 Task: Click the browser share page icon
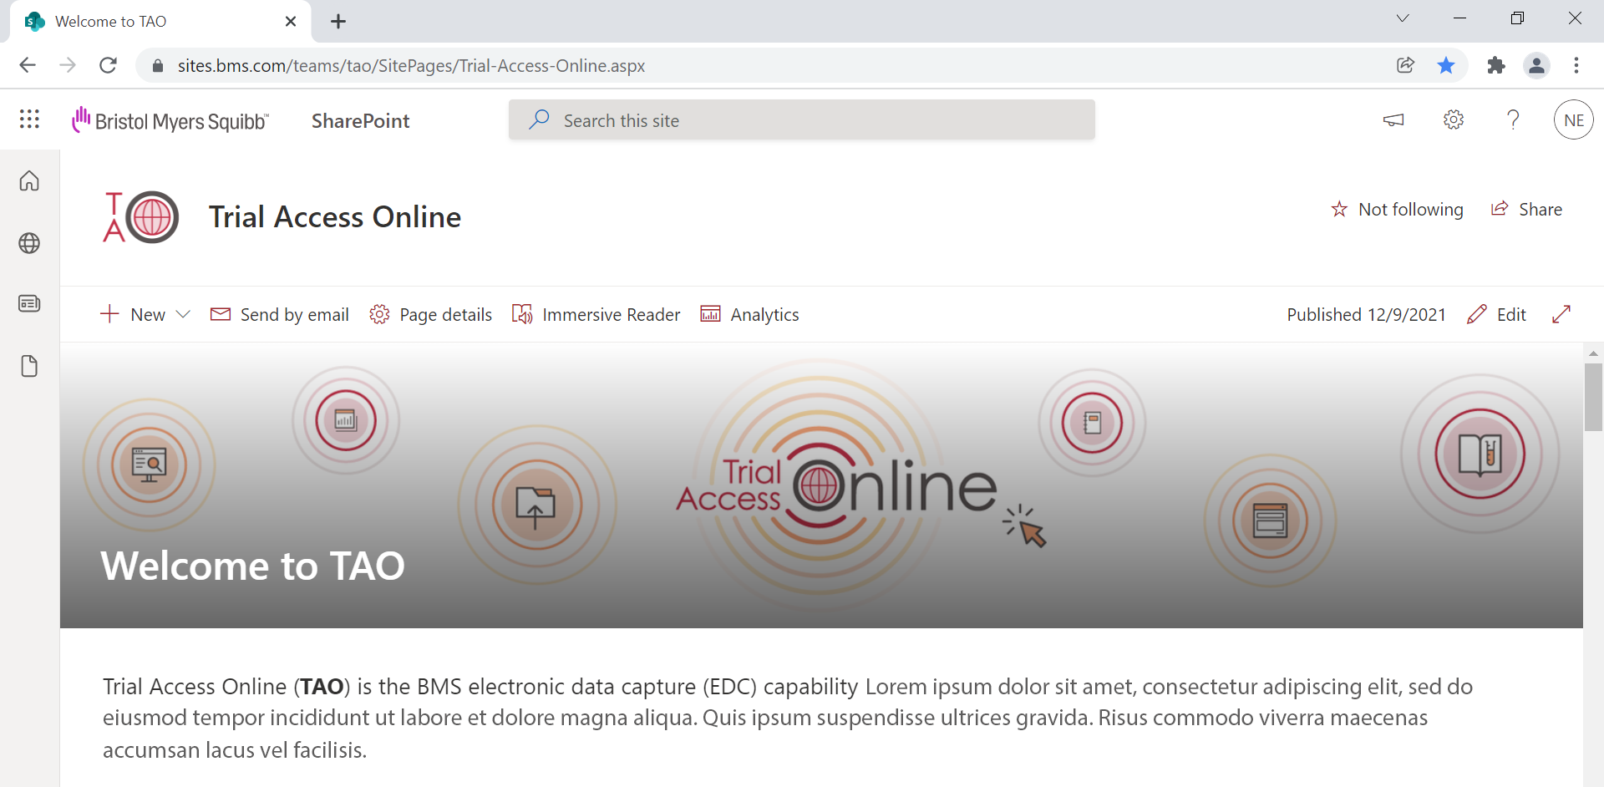point(1405,65)
